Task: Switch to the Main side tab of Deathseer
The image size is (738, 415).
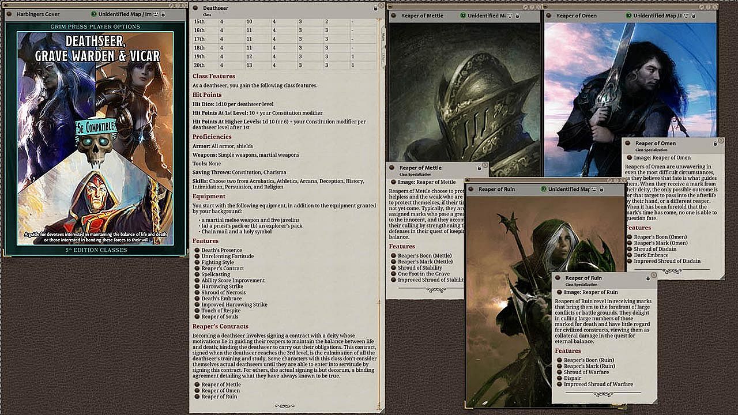Action: [383, 37]
